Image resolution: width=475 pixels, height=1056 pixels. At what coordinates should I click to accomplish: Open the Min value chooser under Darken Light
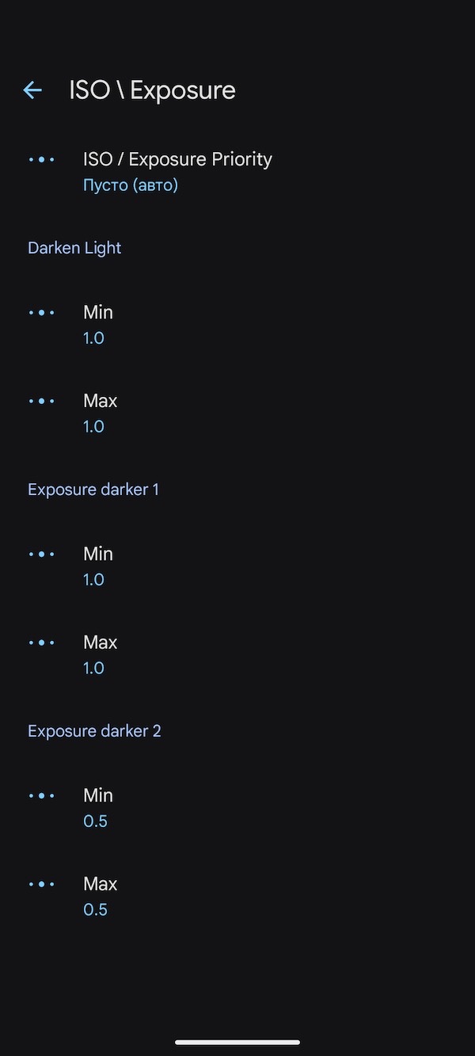97,312
